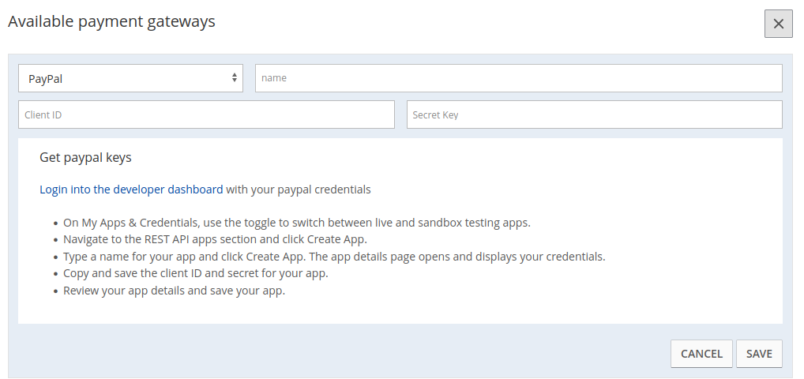
Task: Click the instruction about My Apps & Credentials
Action: click(297, 223)
